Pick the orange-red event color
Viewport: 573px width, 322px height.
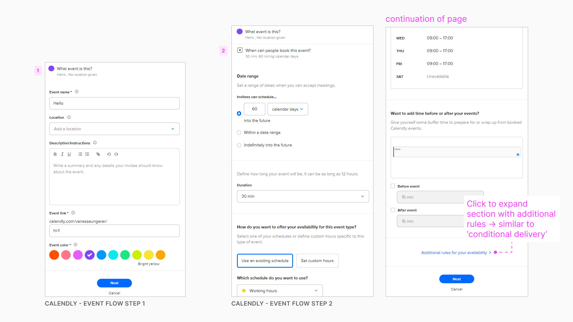pos(54,255)
